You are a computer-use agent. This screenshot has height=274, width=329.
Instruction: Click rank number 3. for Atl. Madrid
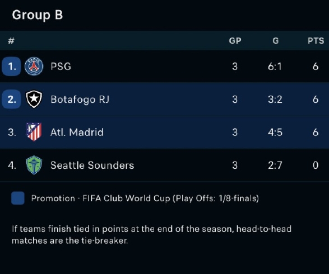(x=12, y=133)
